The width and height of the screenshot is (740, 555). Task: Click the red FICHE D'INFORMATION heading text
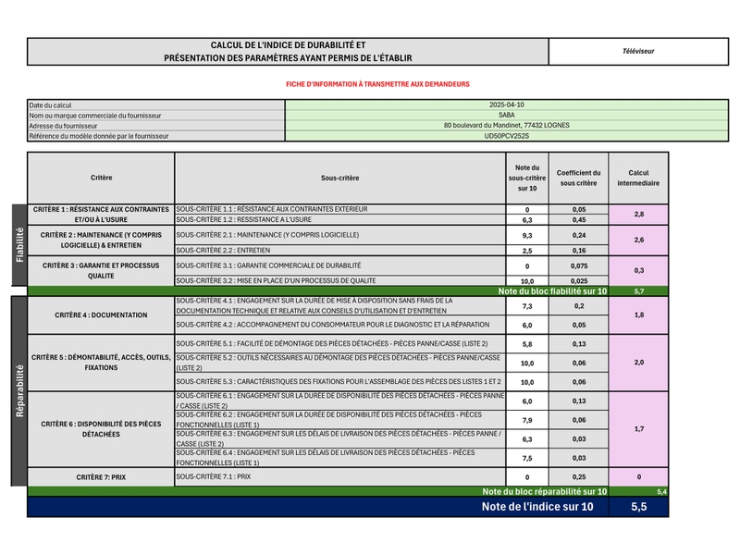tap(378, 84)
